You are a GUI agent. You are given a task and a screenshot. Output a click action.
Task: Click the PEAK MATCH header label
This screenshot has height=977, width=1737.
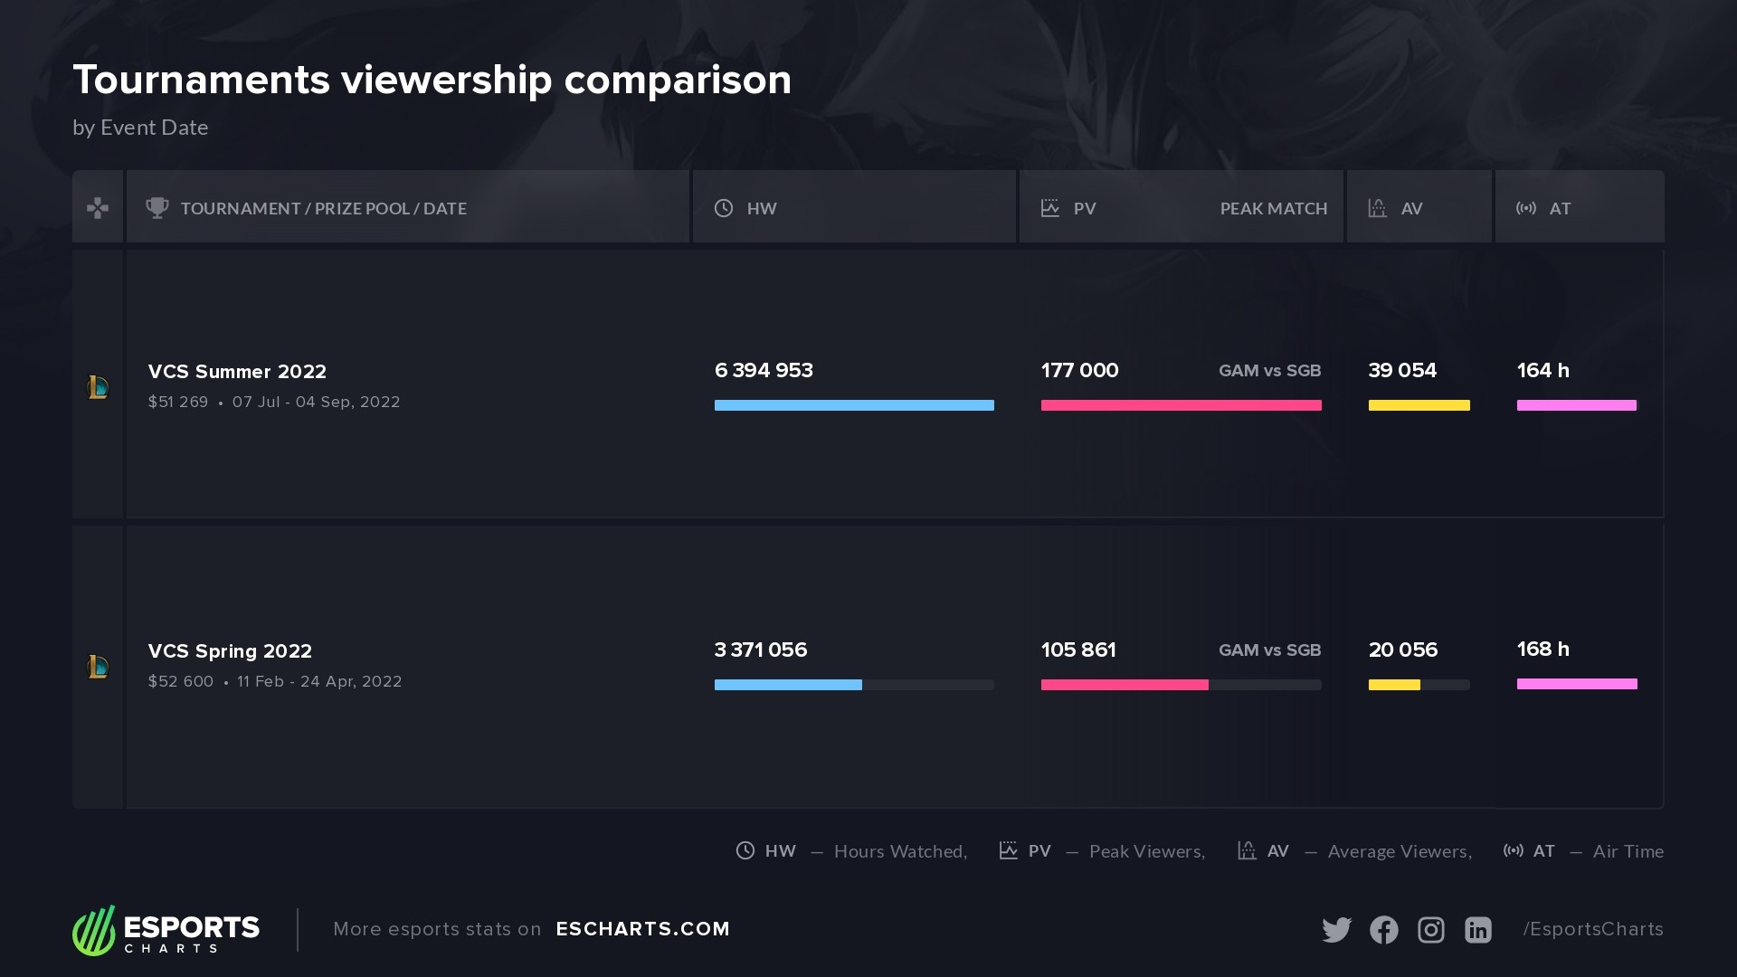[x=1273, y=208]
